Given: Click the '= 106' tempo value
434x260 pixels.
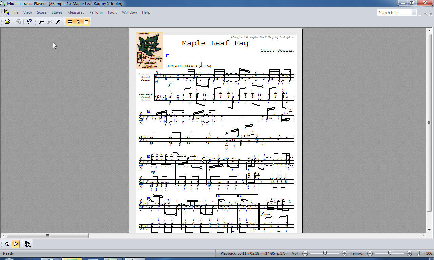Looking at the screenshot, I should (427, 253).
